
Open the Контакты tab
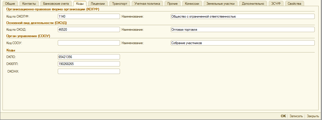coord(29,4)
